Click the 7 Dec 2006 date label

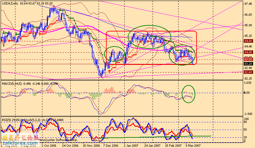point(111,145)
